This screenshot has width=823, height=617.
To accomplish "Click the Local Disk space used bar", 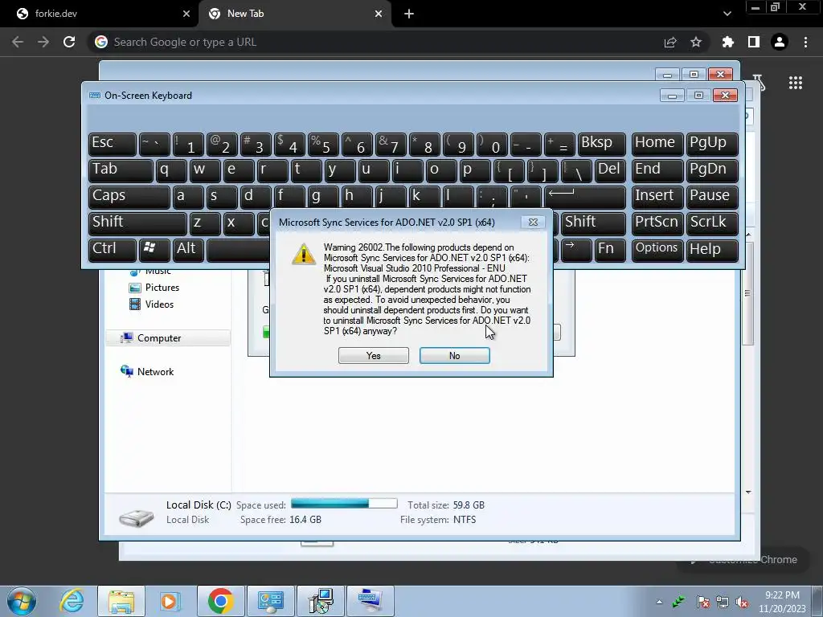I will (x=344, y=504).
